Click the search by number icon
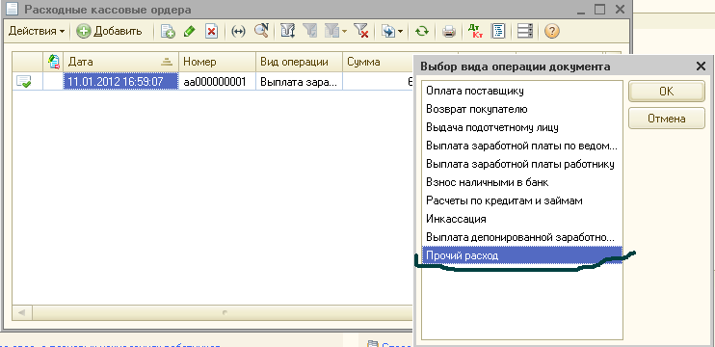Image resolution: width=715 pixels, height=347 pixels. (x=261, y=31)
